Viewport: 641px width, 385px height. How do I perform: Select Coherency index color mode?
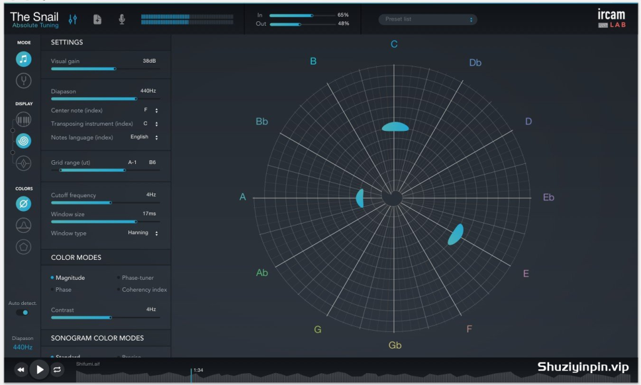point(142,290)
